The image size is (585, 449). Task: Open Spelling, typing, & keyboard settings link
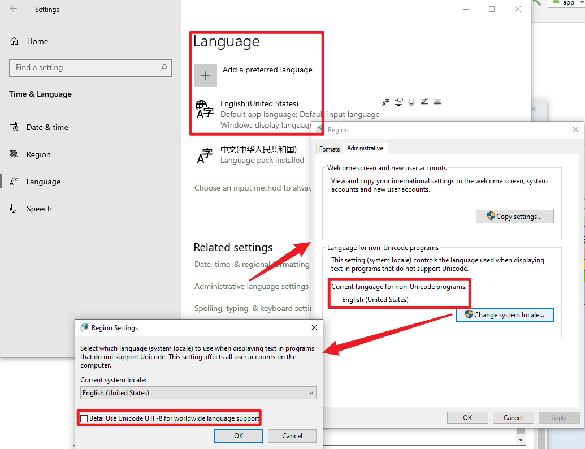point(253,308)
